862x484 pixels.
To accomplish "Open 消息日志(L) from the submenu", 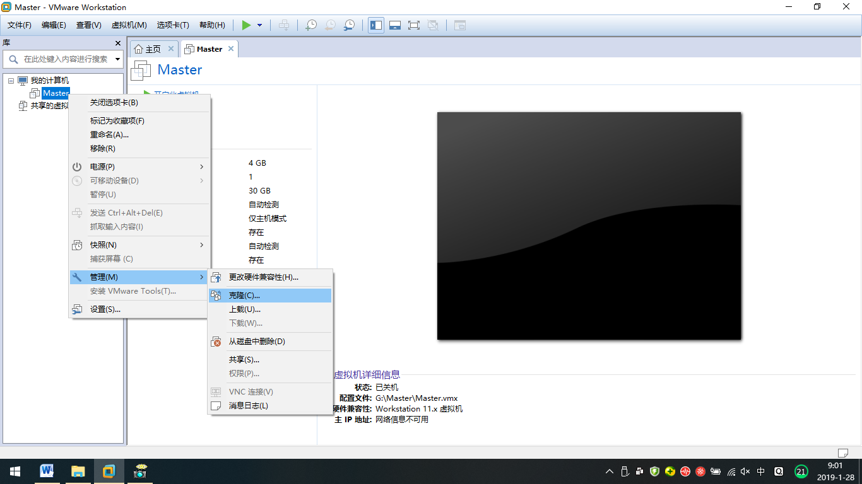I will tap(270, 406).
